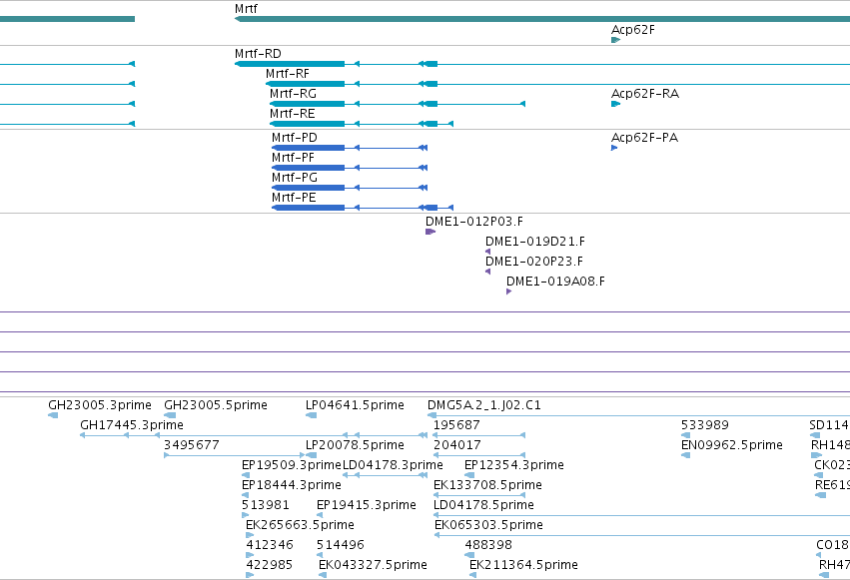850x580 pixels.
Task: Select the Mrtf-RG transcript
Action: coord(398,104)
